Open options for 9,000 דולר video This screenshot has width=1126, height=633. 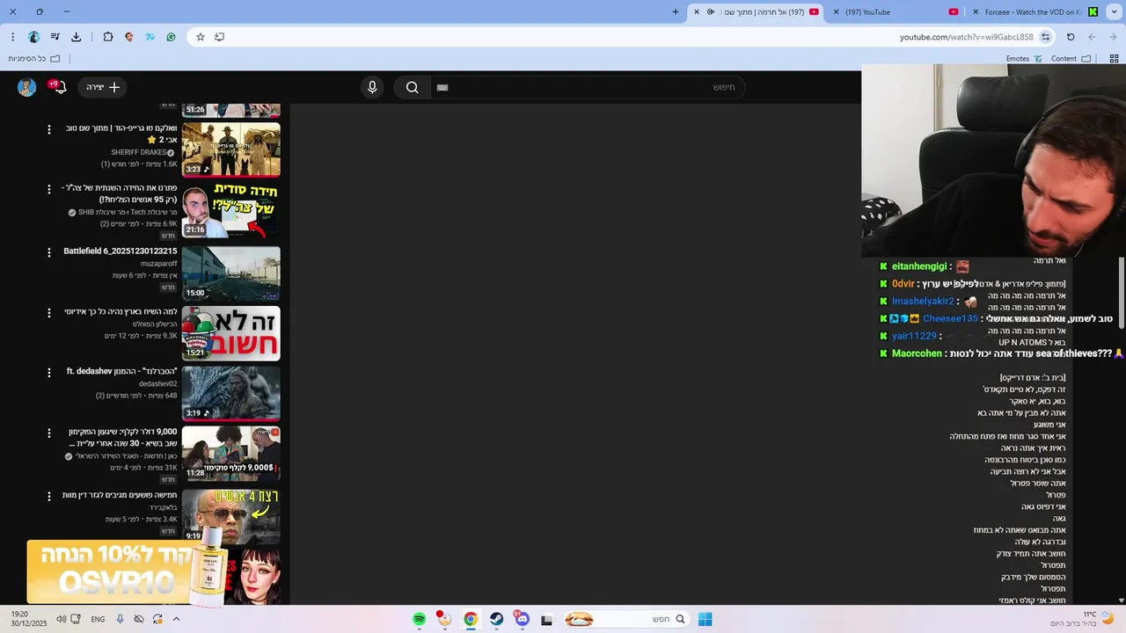click(x=49, y=433)
